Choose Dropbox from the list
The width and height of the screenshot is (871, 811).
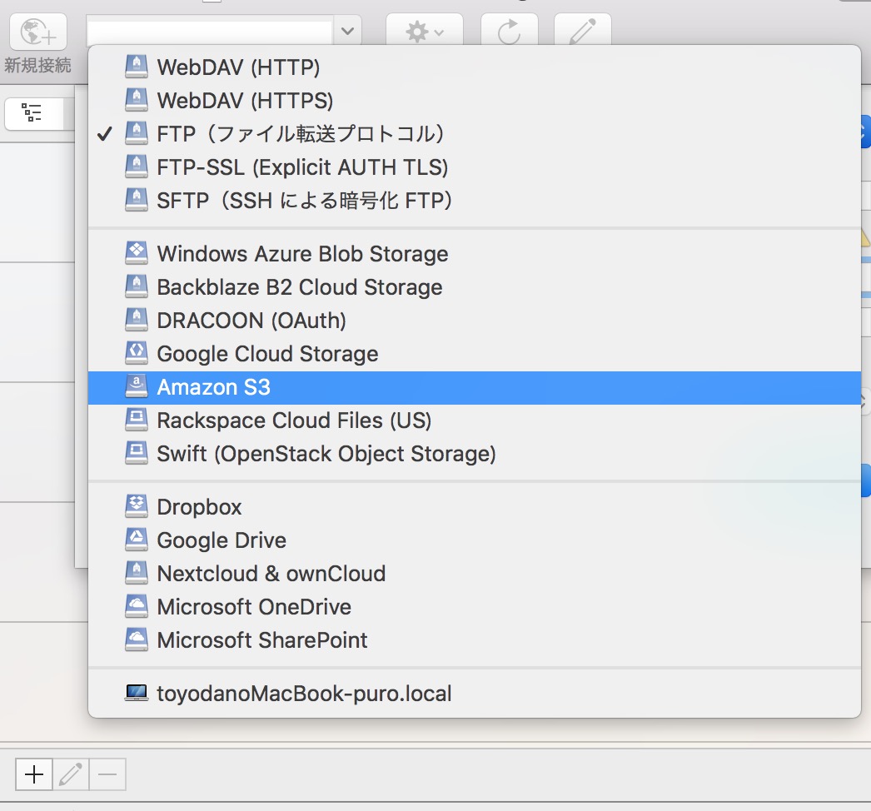[x=475, y=507]
